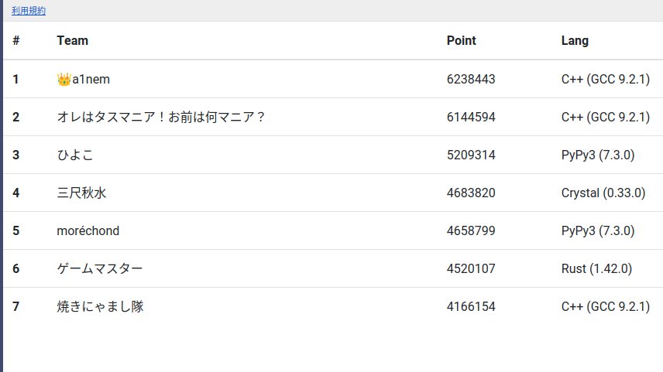Click the score 6144594
The height and width of the screenshot is (372, 663).
tap(471, 117)
